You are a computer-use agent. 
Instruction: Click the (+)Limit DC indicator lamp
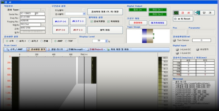[177, 49]
